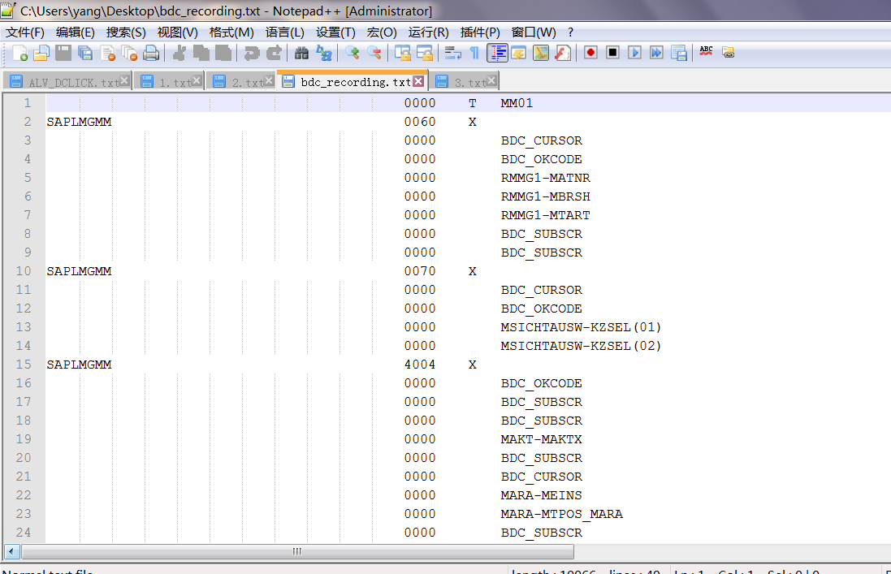891x574 pixels.
Task: Click the Redo arrow icon
Action: [274, 53]
